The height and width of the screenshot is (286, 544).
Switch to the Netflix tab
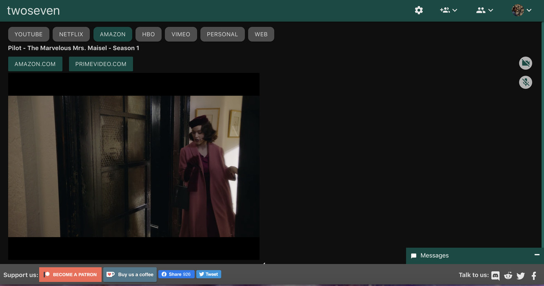(71, 34)
